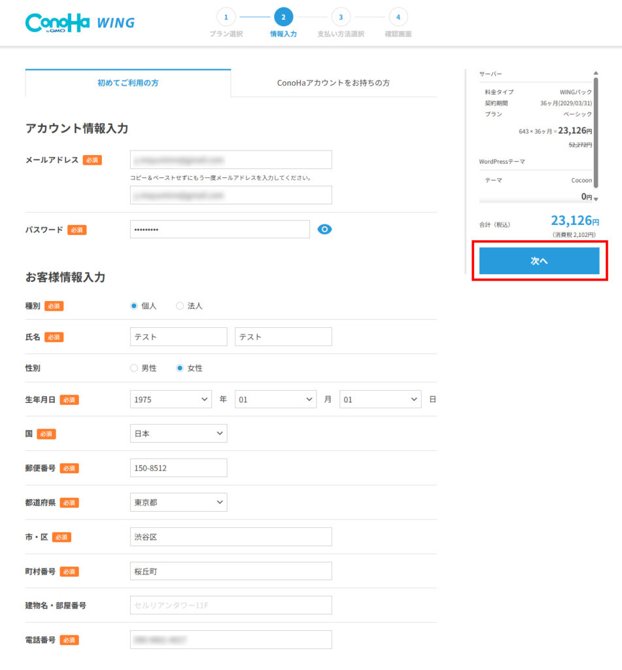The height and width of the screenshot is (670, 622).
Task: Open the birth year 1975 dropdown
Action: pos(171,399)
